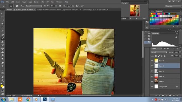Select the Clone Stamp tool
182x102 pixels.
click(3, 42)
